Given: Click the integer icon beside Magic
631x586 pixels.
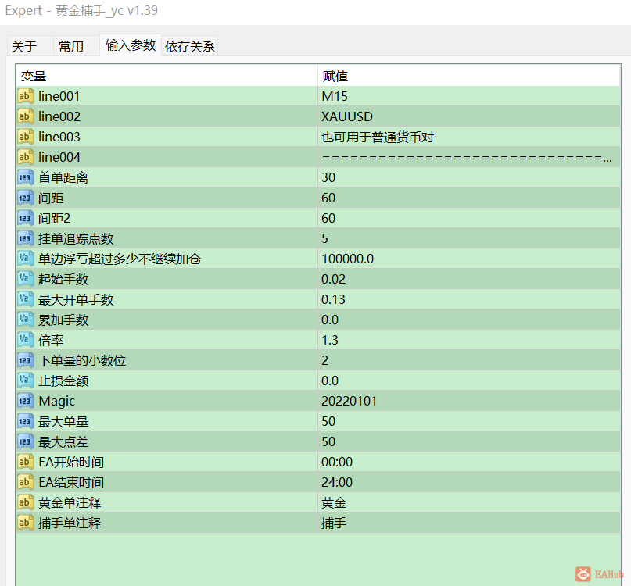Looking at the screenshot, I should pos(25,401).
